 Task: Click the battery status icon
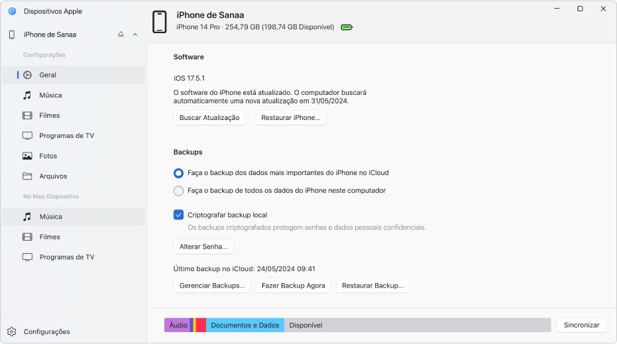347,27
